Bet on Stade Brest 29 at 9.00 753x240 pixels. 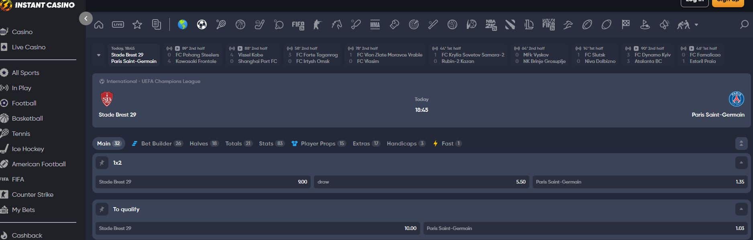[x=203, y=182]
